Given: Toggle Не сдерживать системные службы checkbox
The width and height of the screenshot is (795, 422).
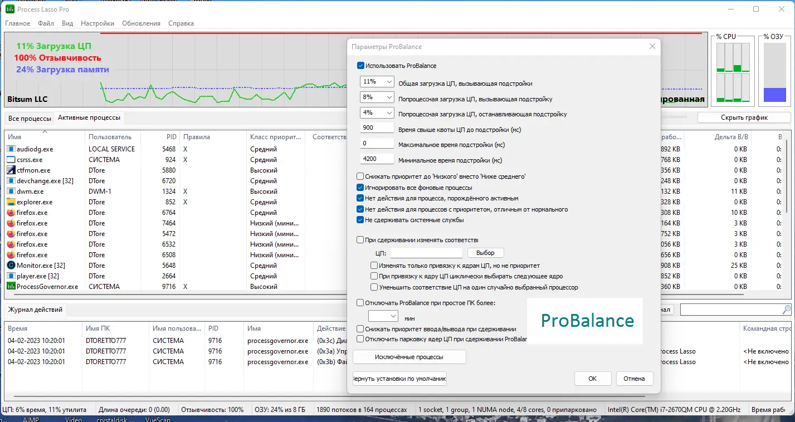Looking at the screenshot, I should click(x=360, y=220).
